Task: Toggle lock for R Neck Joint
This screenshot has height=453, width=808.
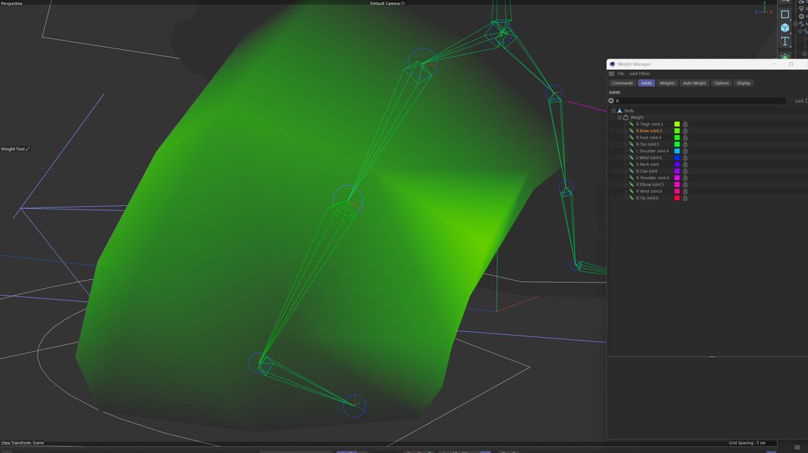Action: (x=685, y=164)
